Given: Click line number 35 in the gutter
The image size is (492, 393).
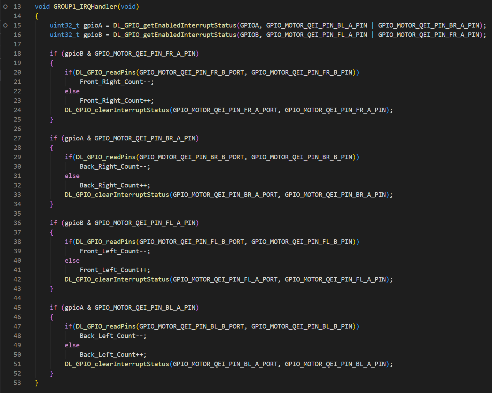Looking at the screenshot, I should [17, 214].
